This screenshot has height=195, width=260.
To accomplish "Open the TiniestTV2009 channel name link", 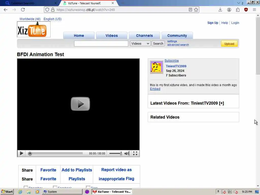I will (x=176, y=66).
